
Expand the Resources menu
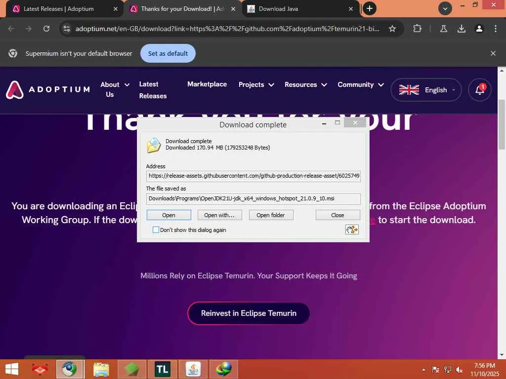point(305,84)
